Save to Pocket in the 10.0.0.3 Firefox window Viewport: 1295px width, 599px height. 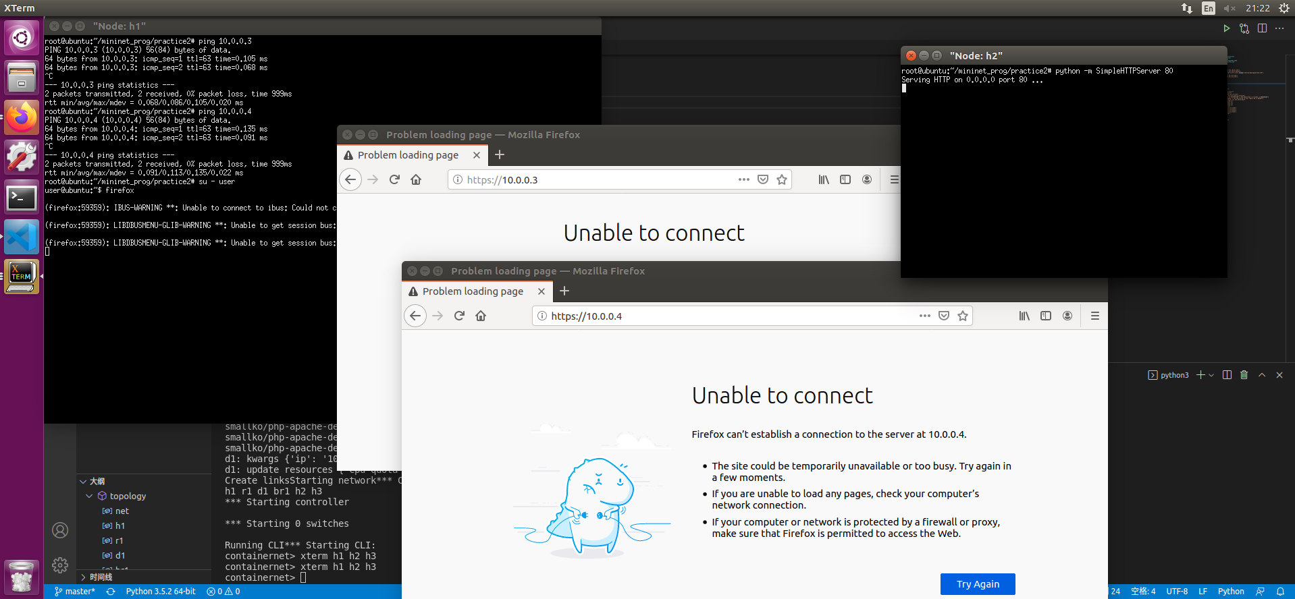(x=763, y=179)
